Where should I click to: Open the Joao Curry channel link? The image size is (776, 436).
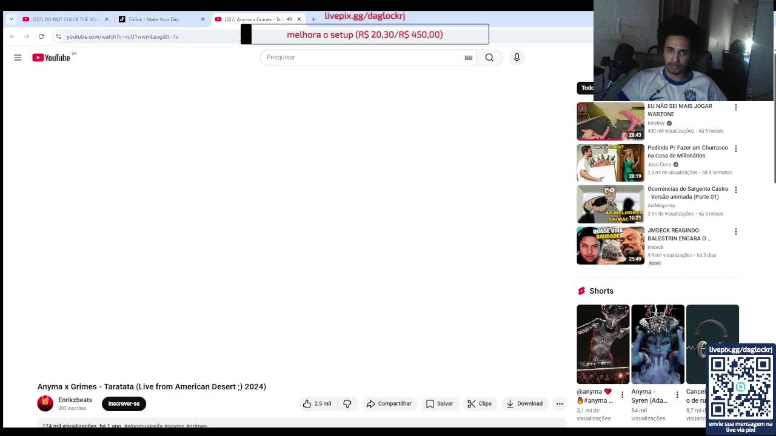point(660,165)
